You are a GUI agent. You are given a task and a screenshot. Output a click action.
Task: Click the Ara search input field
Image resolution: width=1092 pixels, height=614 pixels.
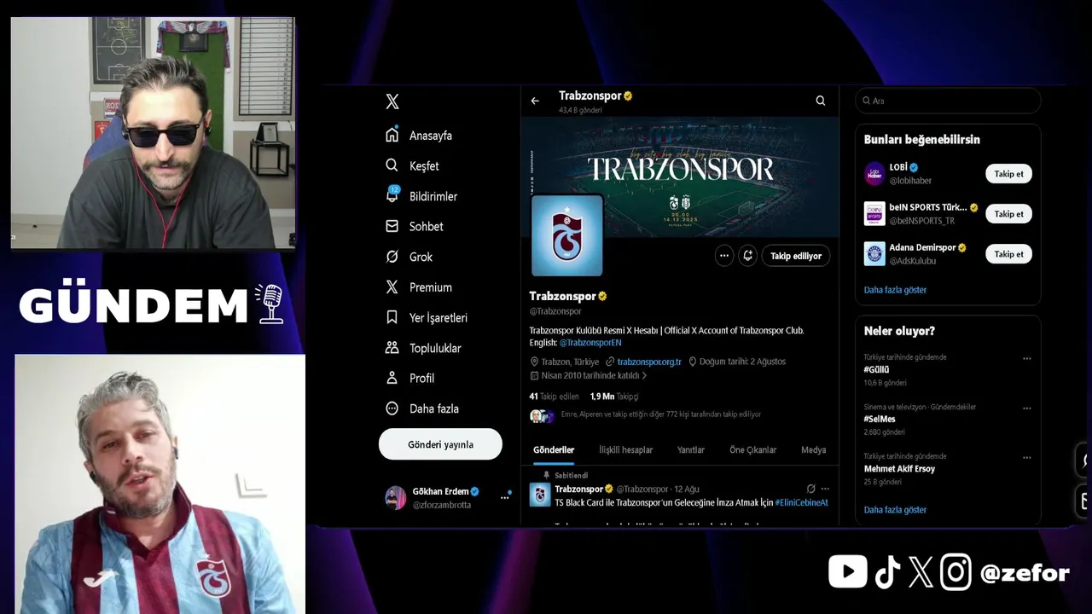click(948, 101)
